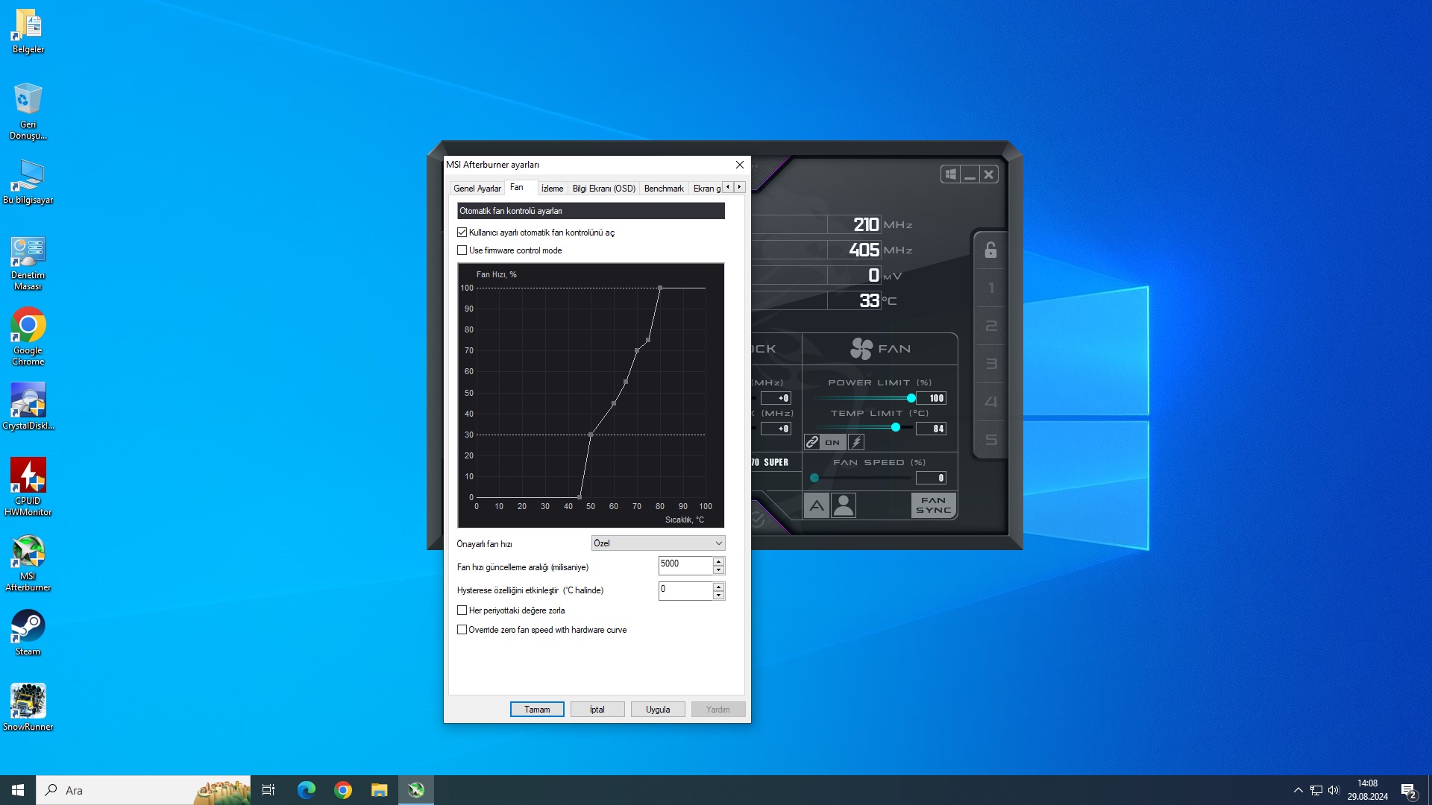
Task: Click the volume icon in system tray
Action: tap(1334, 790)
